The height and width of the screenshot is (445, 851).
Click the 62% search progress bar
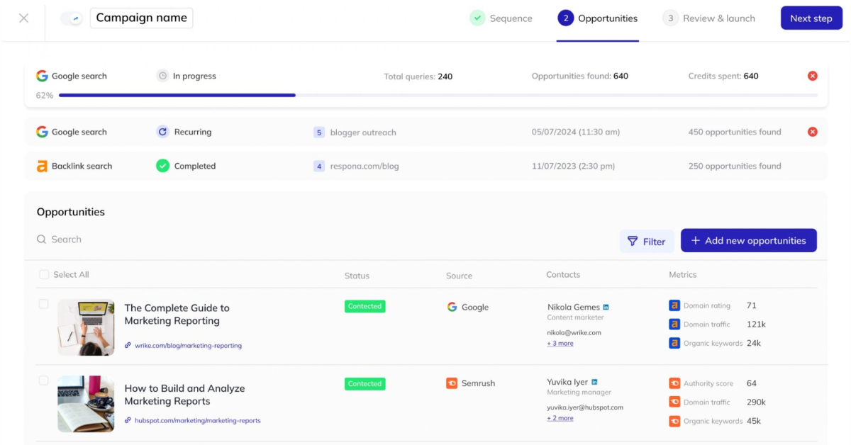click(x=438, y=95)
